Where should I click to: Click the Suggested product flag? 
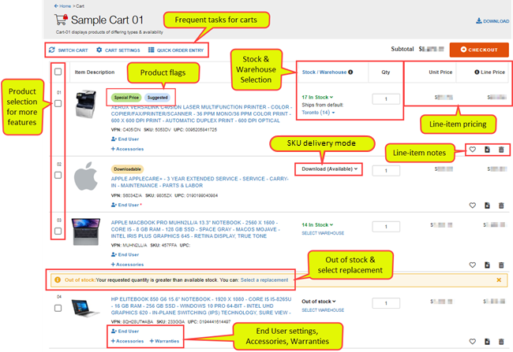(x=157, y=98)
